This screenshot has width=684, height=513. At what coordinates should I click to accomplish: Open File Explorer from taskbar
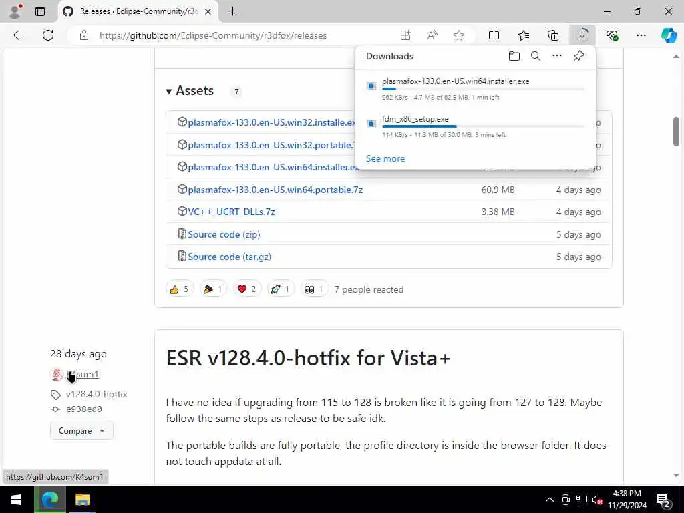82,500
